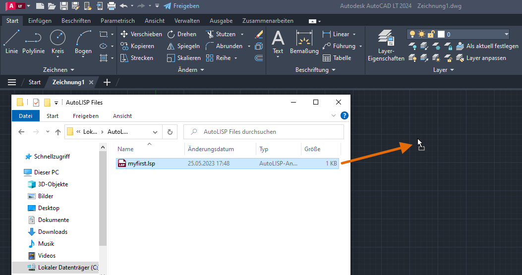Open the Verwalten ribbon tab
This screenshot has width=522, height=275.
coord(187,21)
